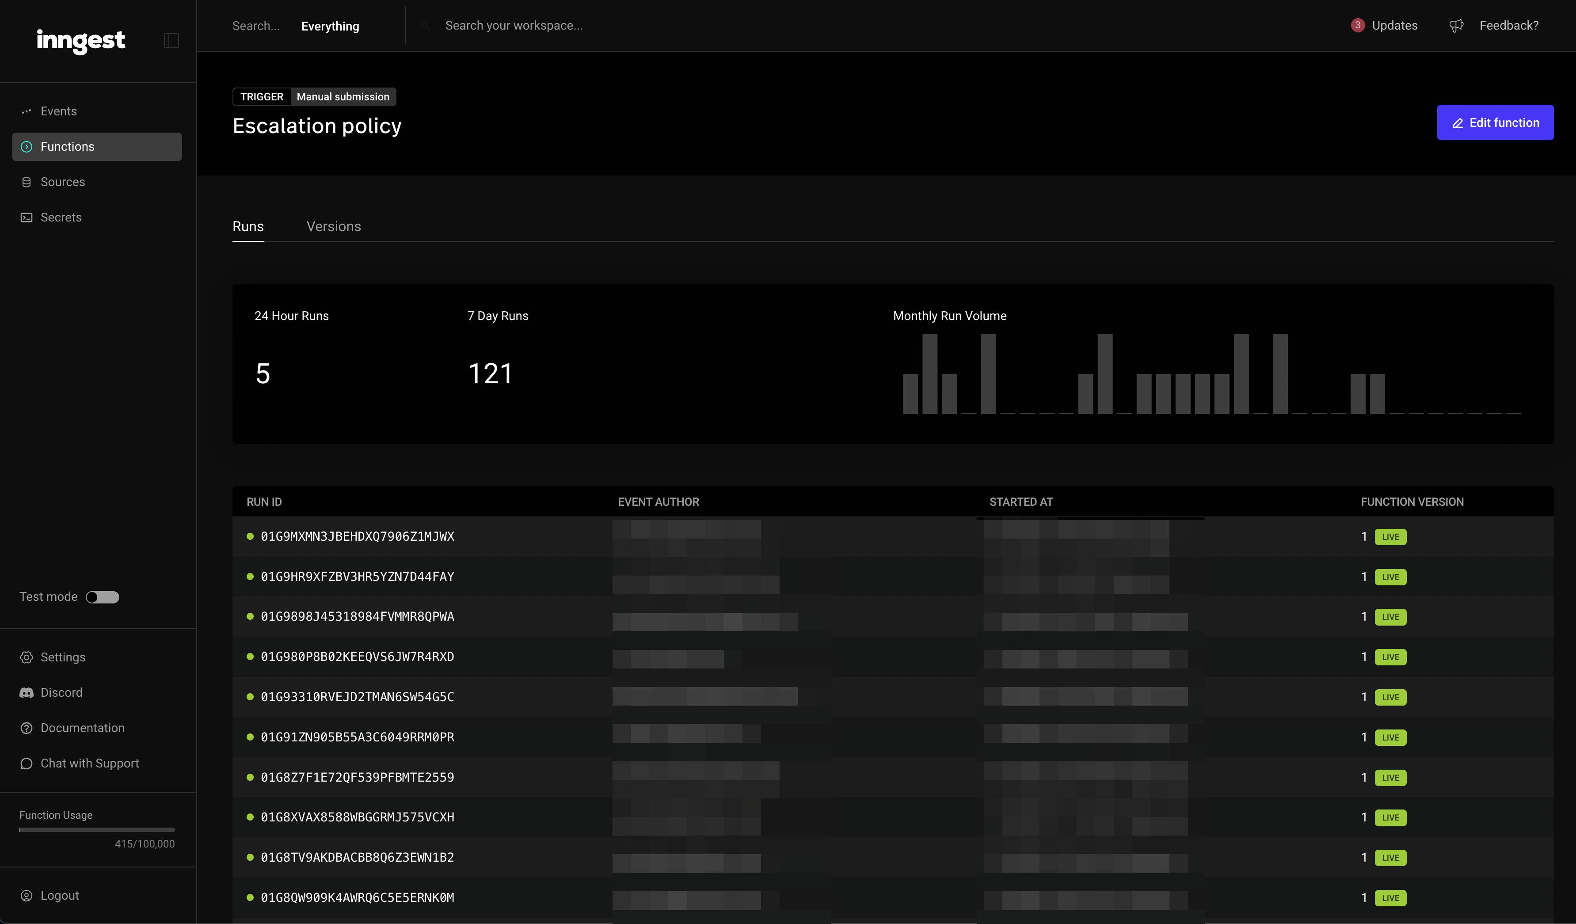Click the STARTED AT column header
This screenshot has height=924, width=1576.
tap(1021, 502)
